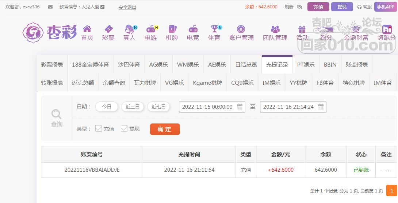Click the 活动 gift box icon
The image size is (398, 203).
click(x=302, y=29)
